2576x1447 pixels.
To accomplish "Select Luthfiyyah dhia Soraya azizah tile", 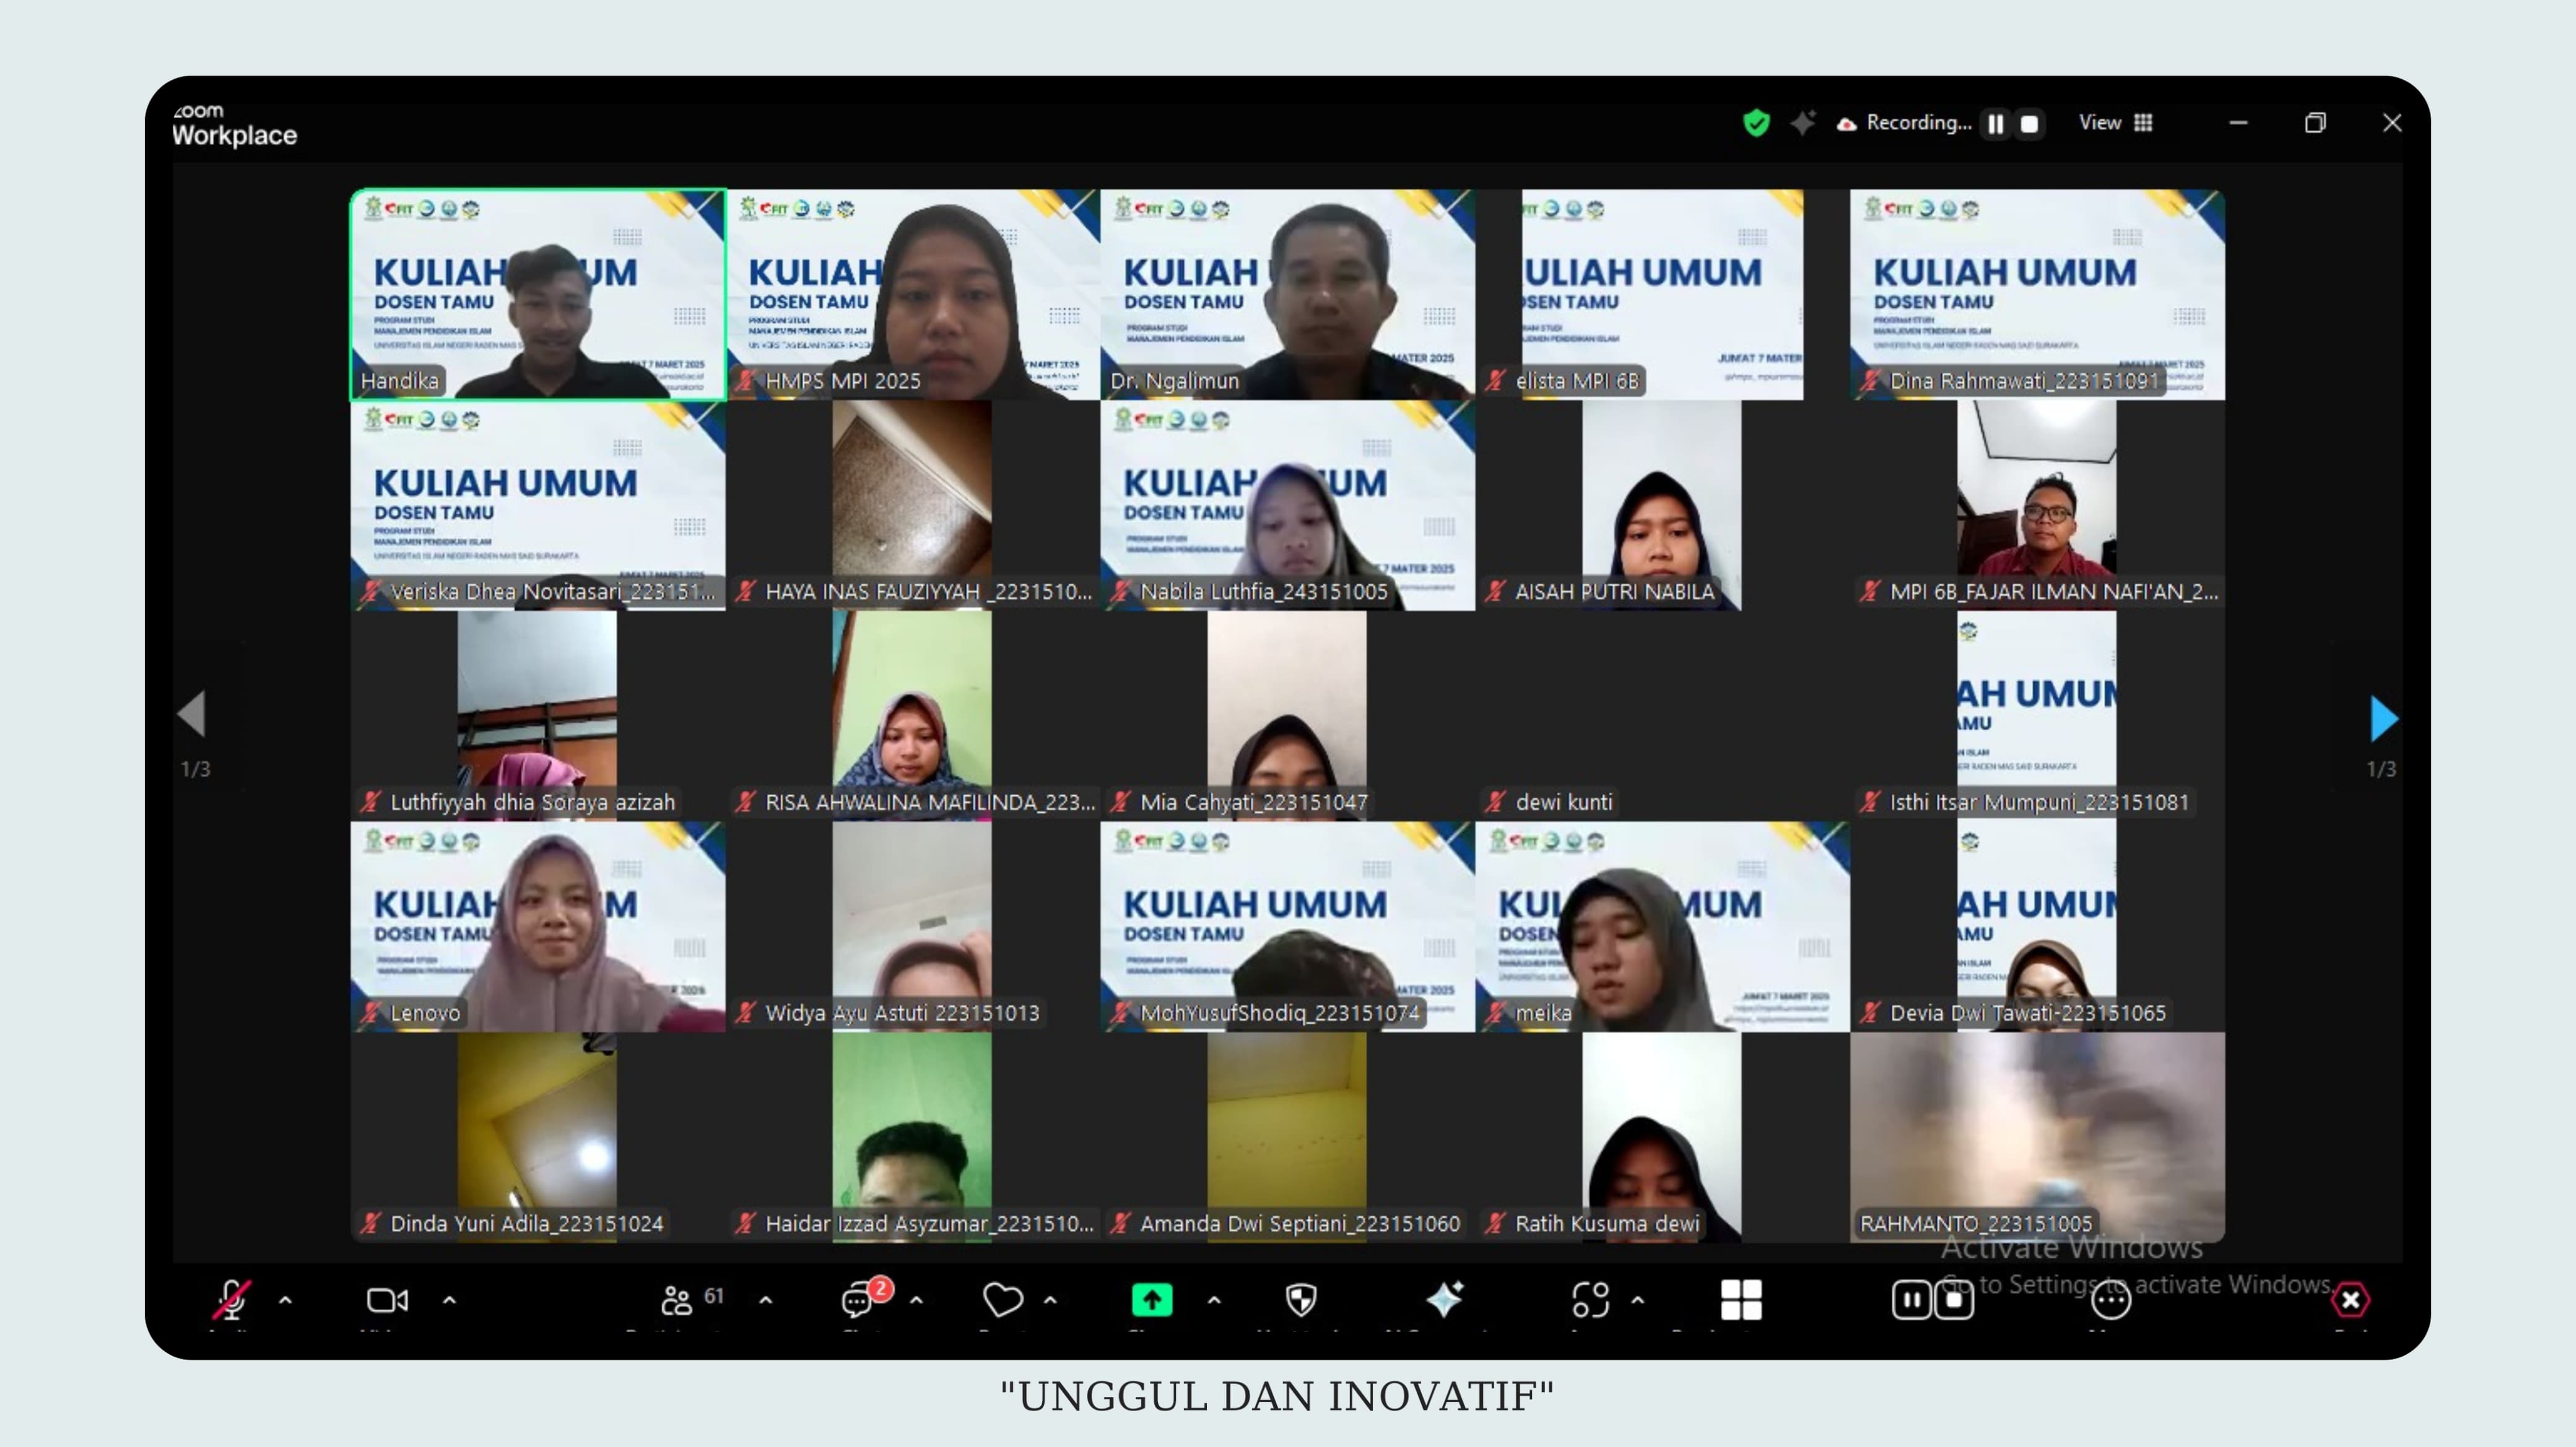I will [x=538, y=717].
